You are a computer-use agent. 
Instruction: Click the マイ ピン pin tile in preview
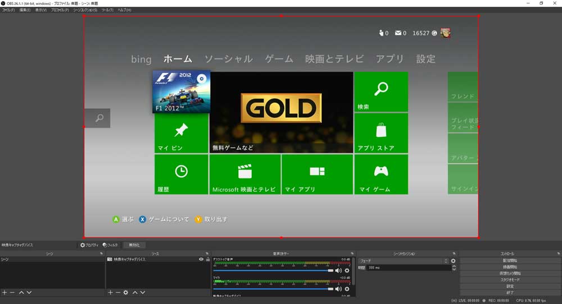tap(182, 133)
